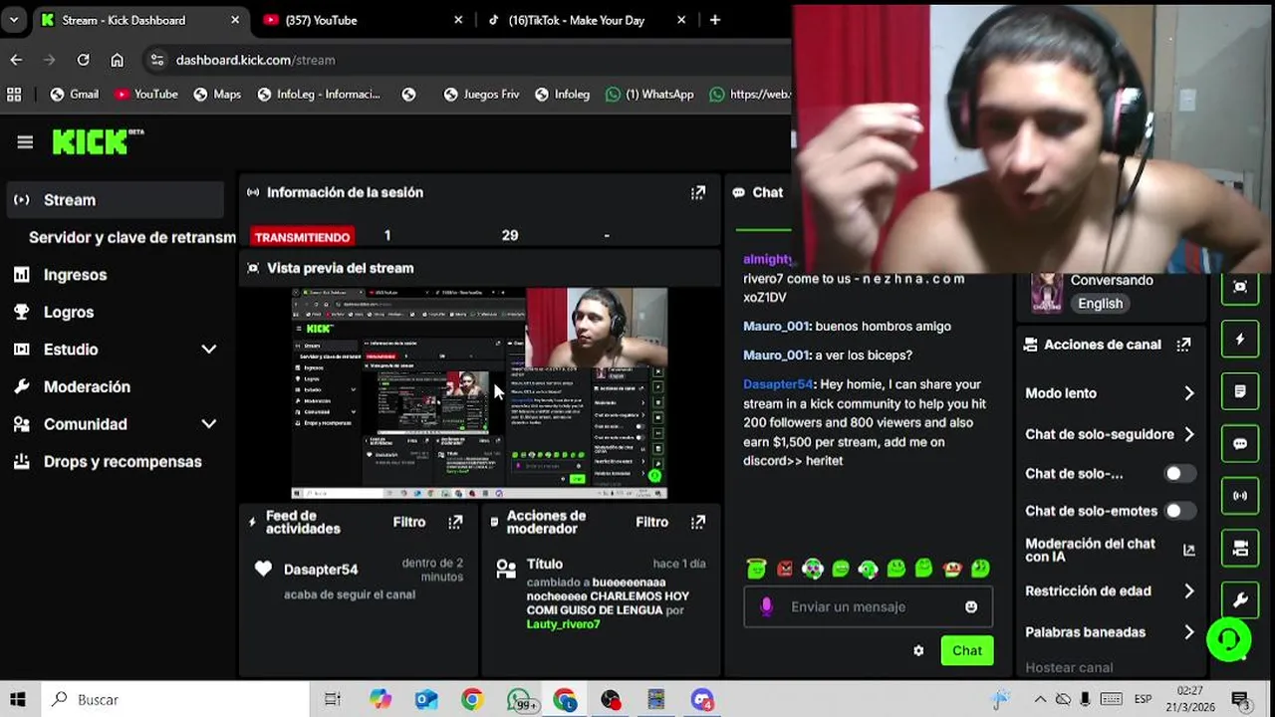Image resolution: width=1275 pixels, height=717 pixels.
Task: Open the Juegos Friv bookmark
Action: click(x=482, y=95)
